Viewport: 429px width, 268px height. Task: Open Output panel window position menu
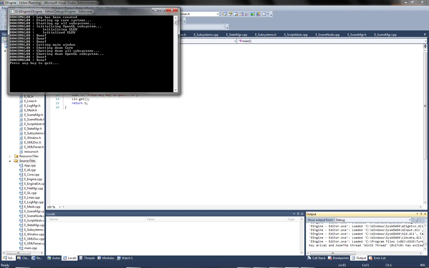pyautogui.click(x=417, y=214)
